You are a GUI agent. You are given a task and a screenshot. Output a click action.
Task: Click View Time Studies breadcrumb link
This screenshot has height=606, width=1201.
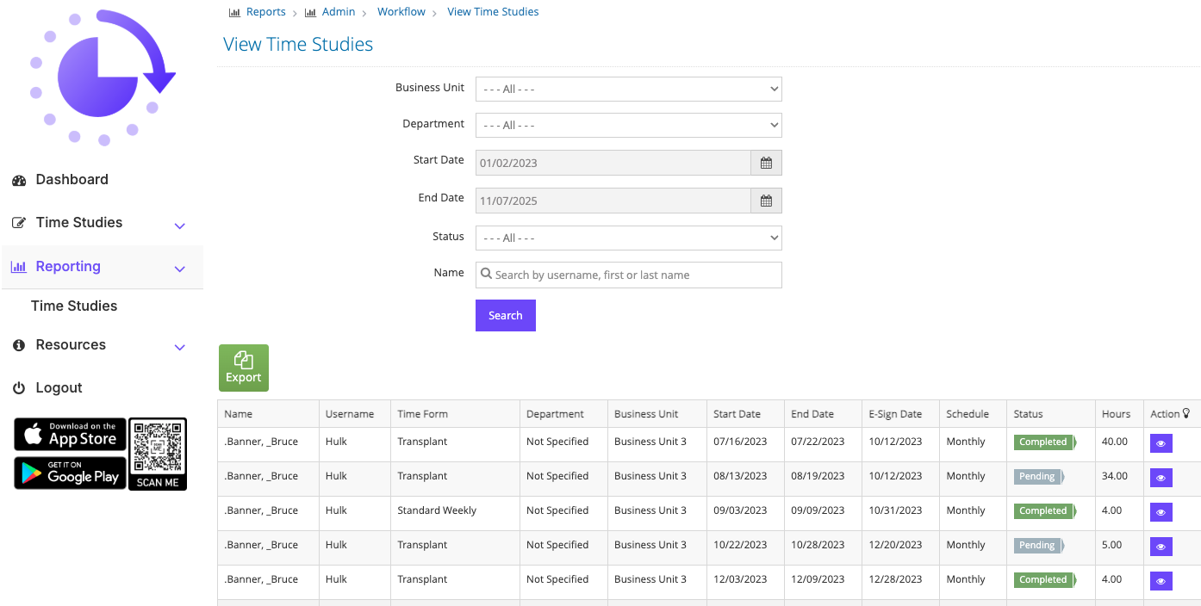pos(493,12)
